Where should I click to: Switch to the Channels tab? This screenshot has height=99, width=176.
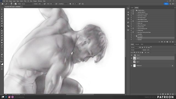coord(137,44)
